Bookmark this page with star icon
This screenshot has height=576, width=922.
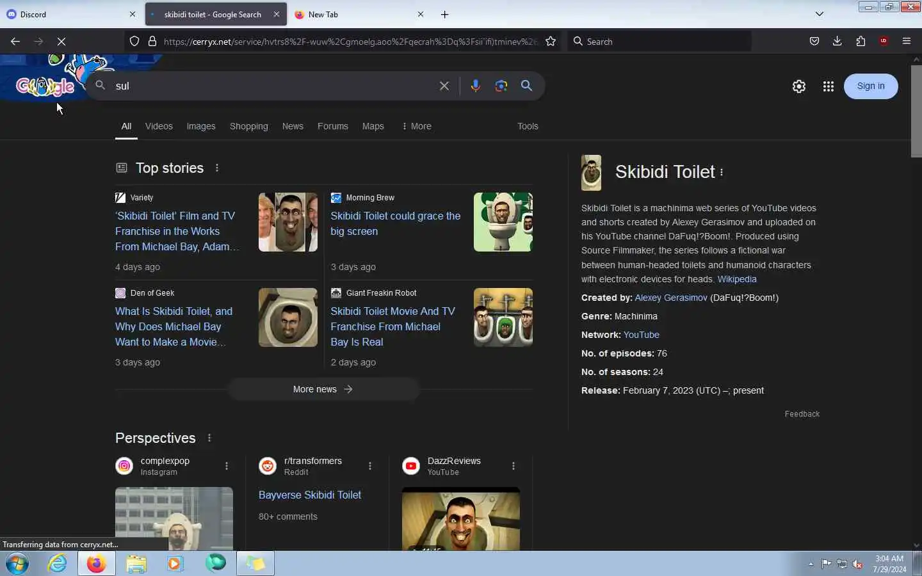tap(551, 41)
